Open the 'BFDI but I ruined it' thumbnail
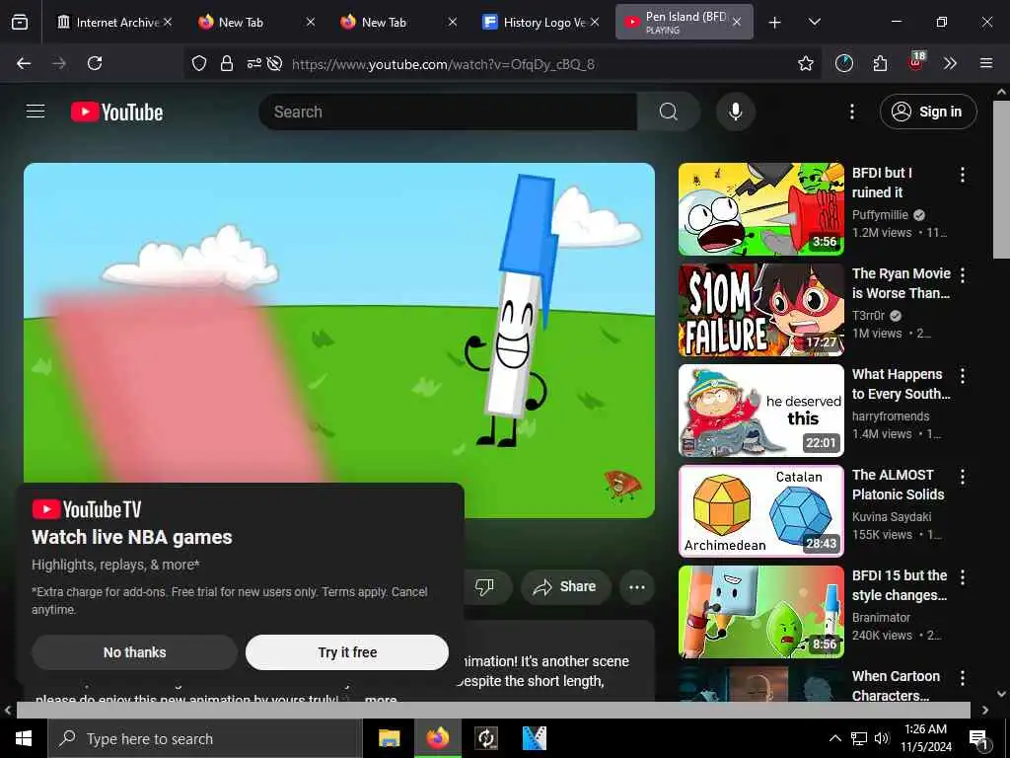This screenshot has height=758, width=1010. tap(760, 209)
